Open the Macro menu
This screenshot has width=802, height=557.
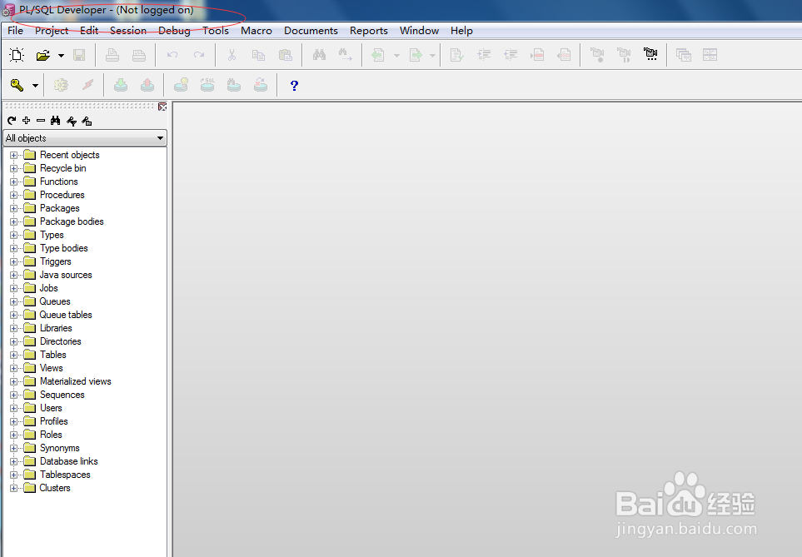click(257, 31)
